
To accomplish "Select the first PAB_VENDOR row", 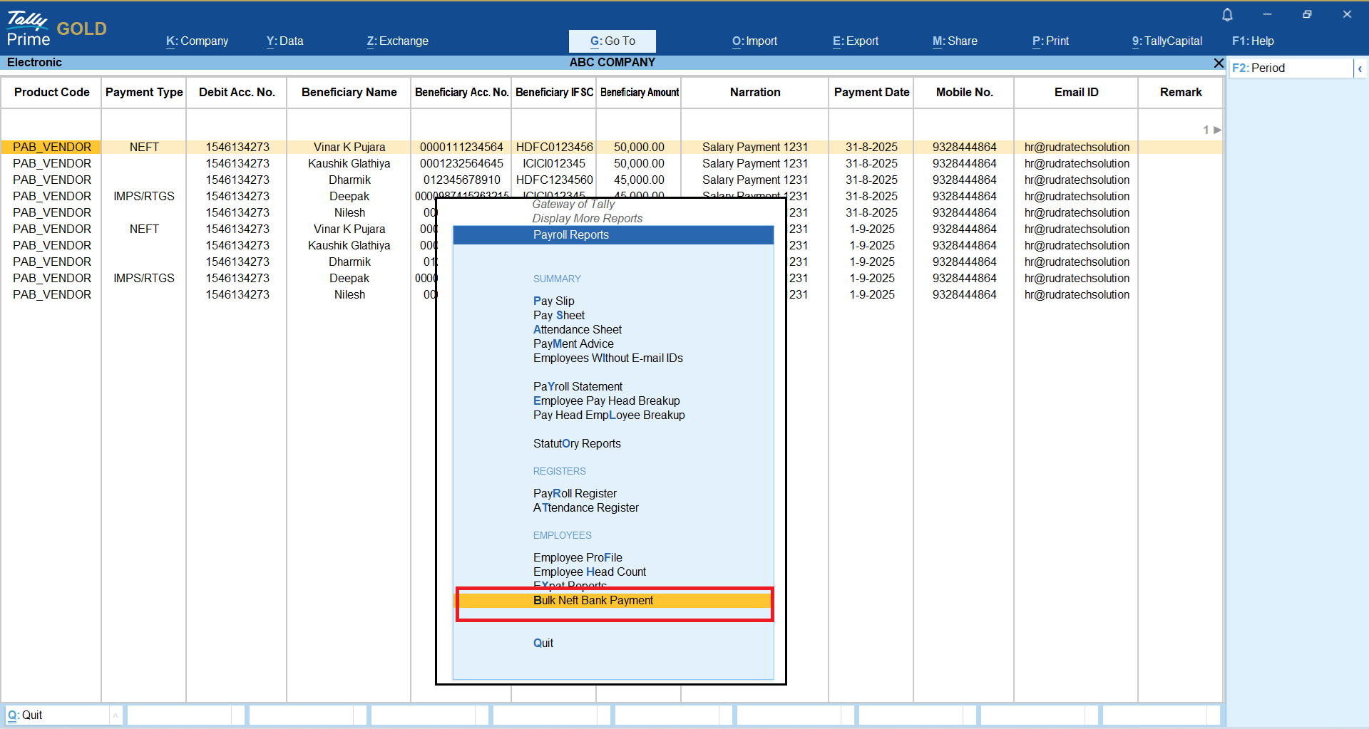I will [x=52, y=148].
